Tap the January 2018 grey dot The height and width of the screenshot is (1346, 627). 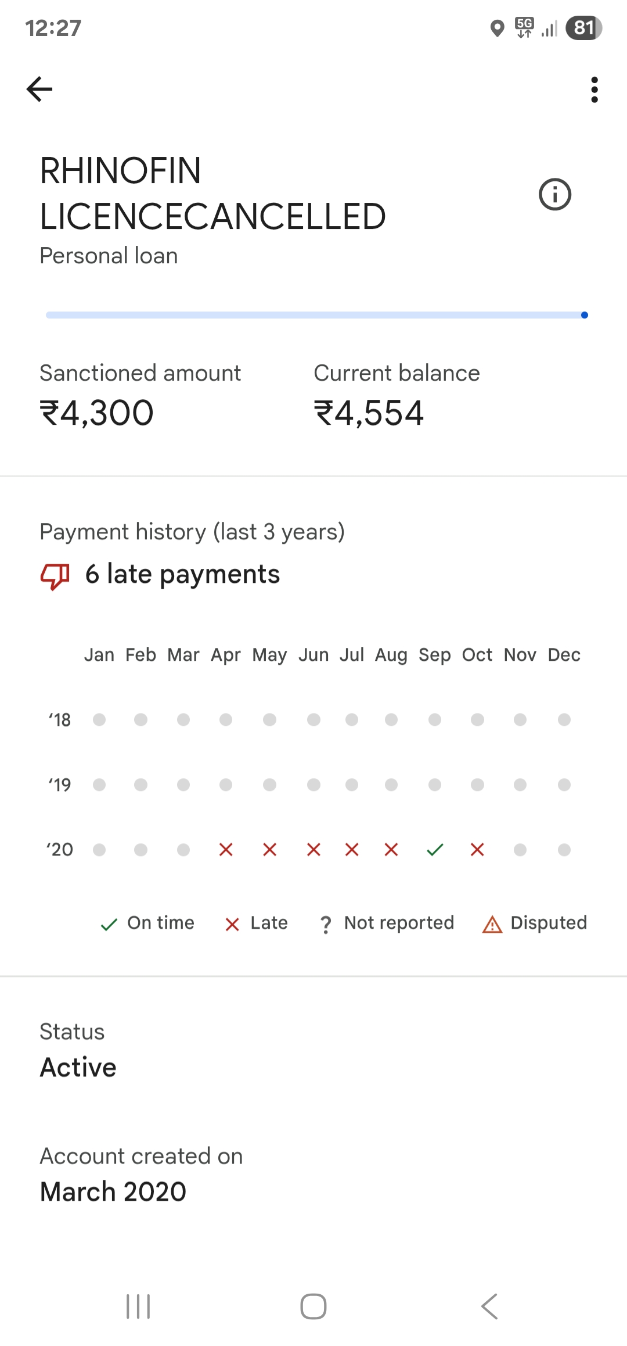click(99, 720)
